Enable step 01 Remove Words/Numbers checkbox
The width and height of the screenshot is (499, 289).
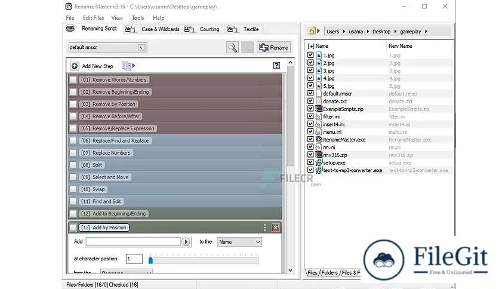point(73,79)
